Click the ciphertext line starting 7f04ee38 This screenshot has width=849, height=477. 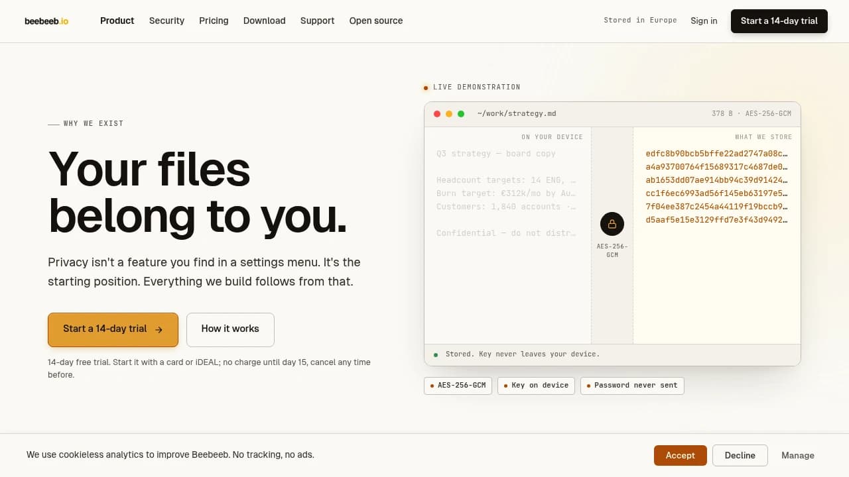click(x=717, y=207)
